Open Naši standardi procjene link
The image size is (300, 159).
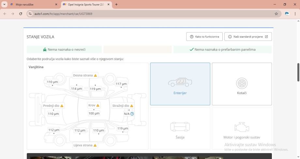[248, 37]
